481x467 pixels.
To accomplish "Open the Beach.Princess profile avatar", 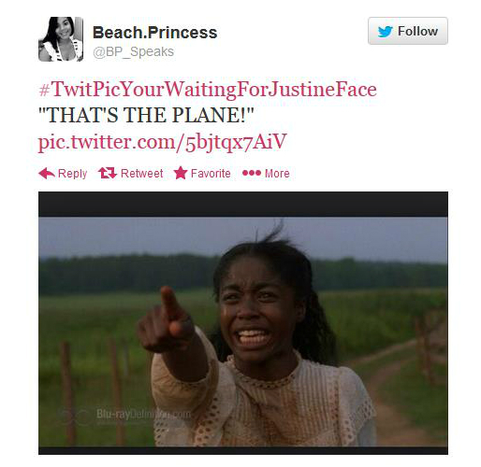I will [x=61, y=39].
